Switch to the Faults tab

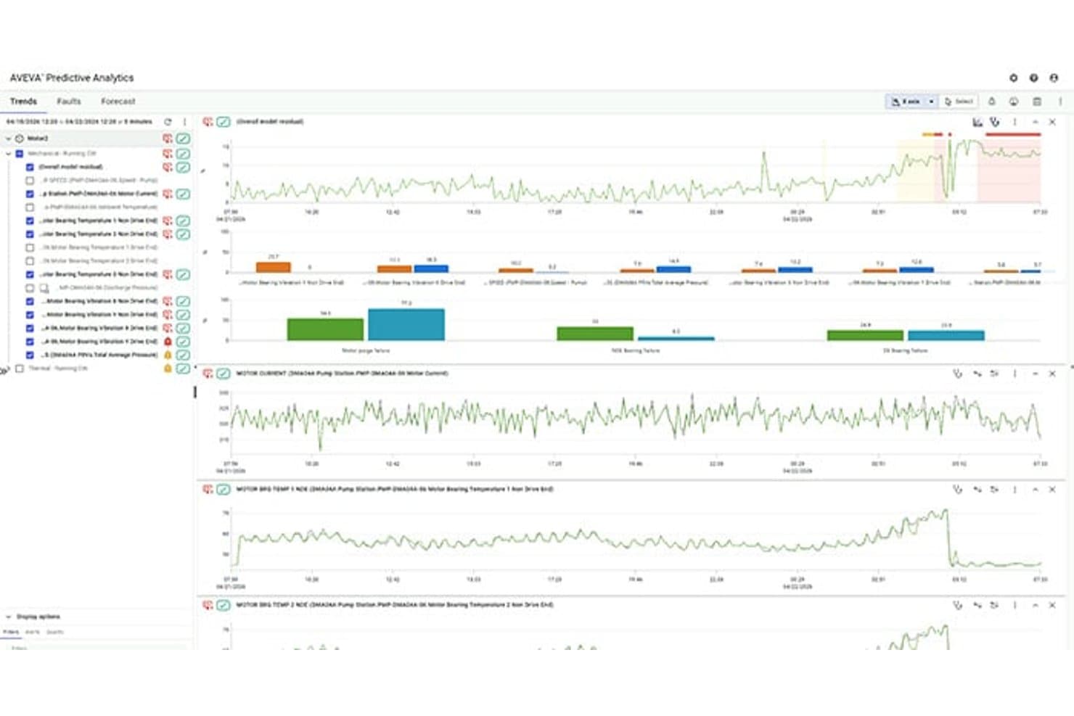(69, 102)
